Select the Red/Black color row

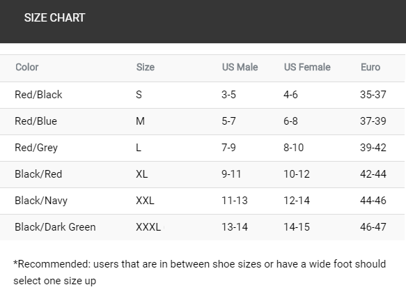pyautogui.click(x=203, y=95)
